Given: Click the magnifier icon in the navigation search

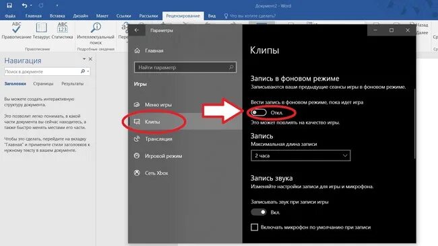Looking at the screenshot, I should [x=83, y=72].
